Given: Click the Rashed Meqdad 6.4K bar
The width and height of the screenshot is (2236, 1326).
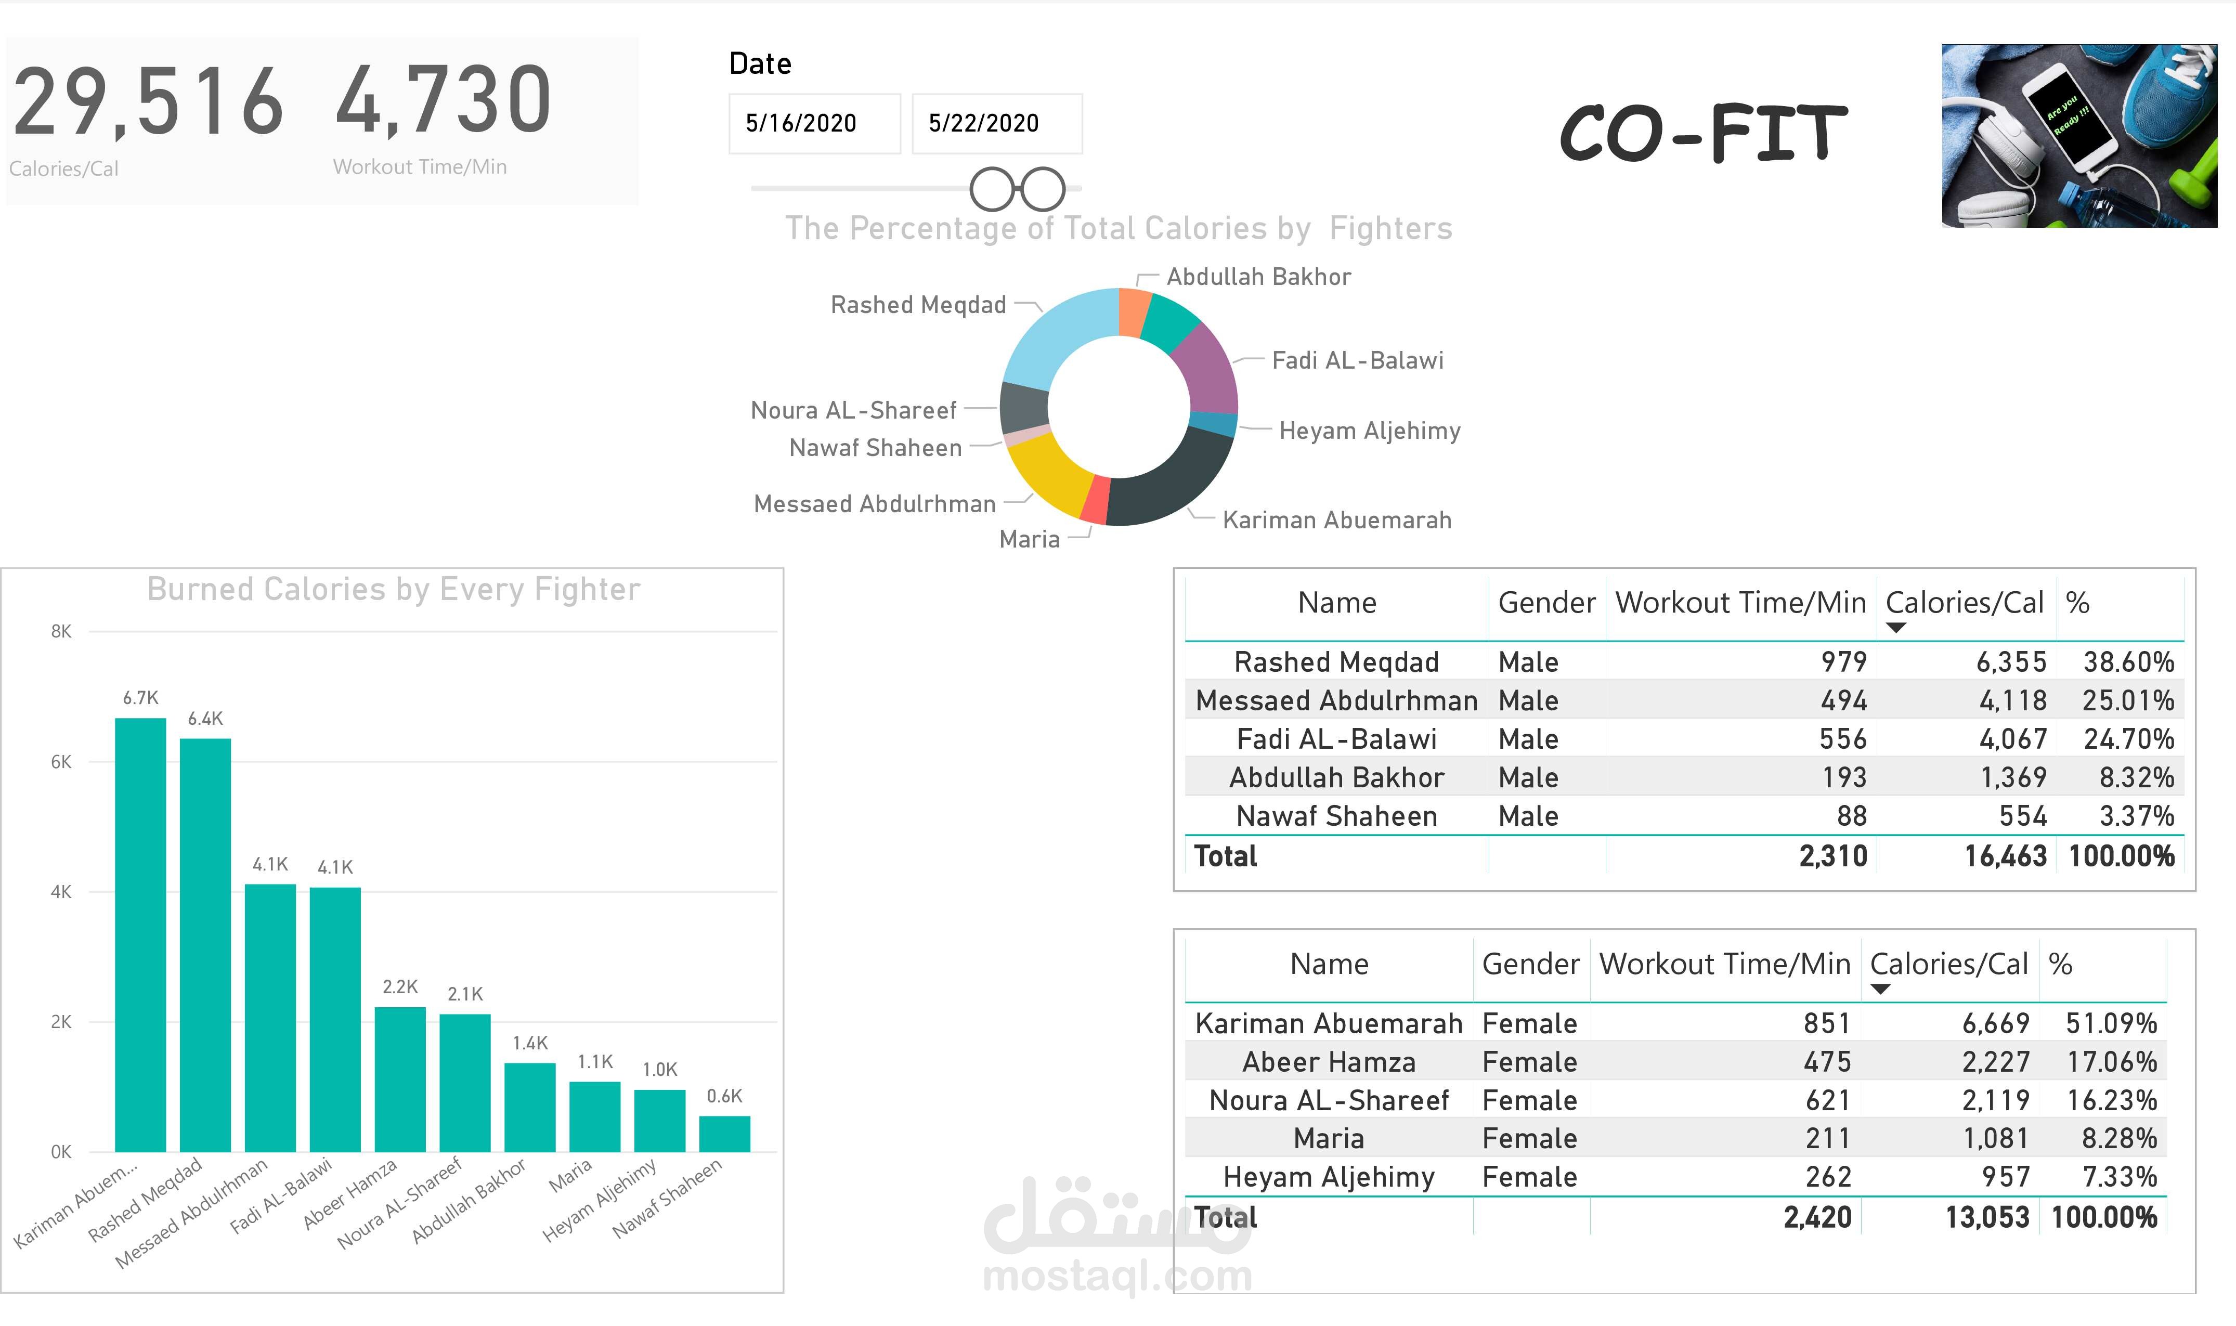Looking at the screenshot, I should [205, 944].
